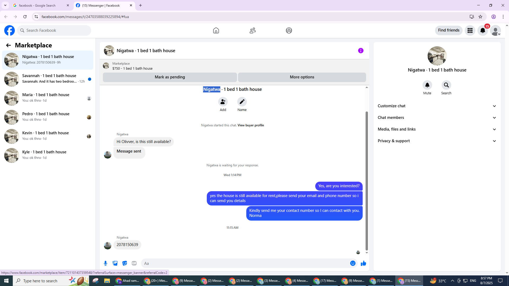Select Nigatwa 1 bed 1 bath chat
The image size is (509, 286).
tap(48, 60)
